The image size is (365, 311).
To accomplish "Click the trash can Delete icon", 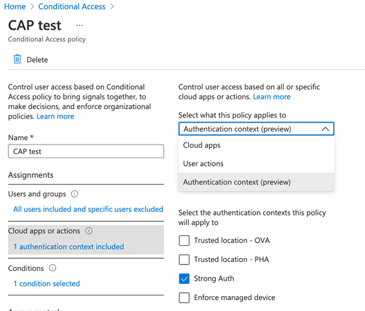I will click(17, 59).
